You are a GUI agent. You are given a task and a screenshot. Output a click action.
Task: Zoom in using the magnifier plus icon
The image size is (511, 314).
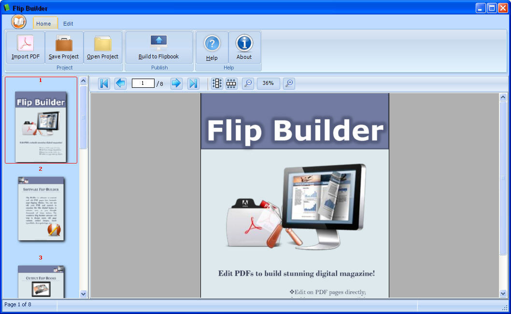click(289, 83)
